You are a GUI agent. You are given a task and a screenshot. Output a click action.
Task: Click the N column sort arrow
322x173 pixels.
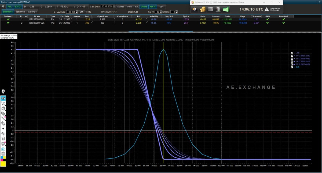point(25,16)
